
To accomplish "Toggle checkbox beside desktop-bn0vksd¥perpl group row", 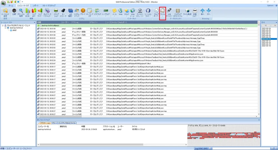I will click(x=41, y=25).
